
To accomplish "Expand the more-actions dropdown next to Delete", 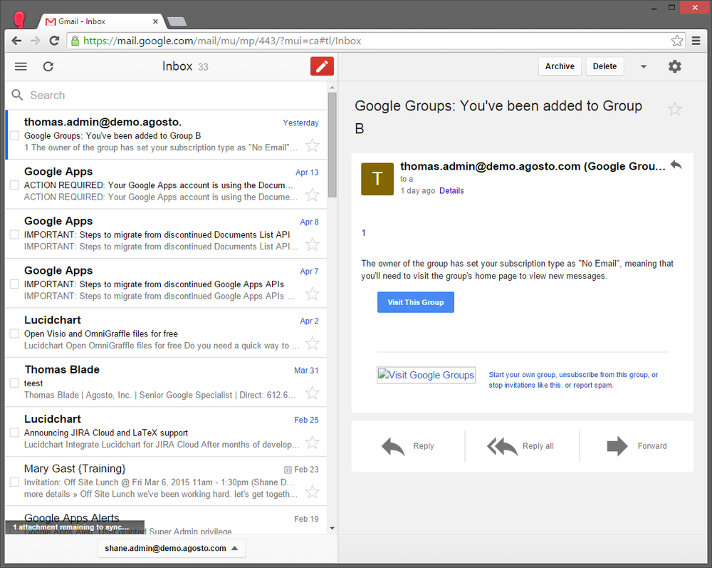I will point(644,66).
